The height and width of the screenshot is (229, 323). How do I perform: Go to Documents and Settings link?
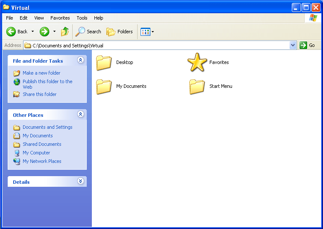pos(47,127)
